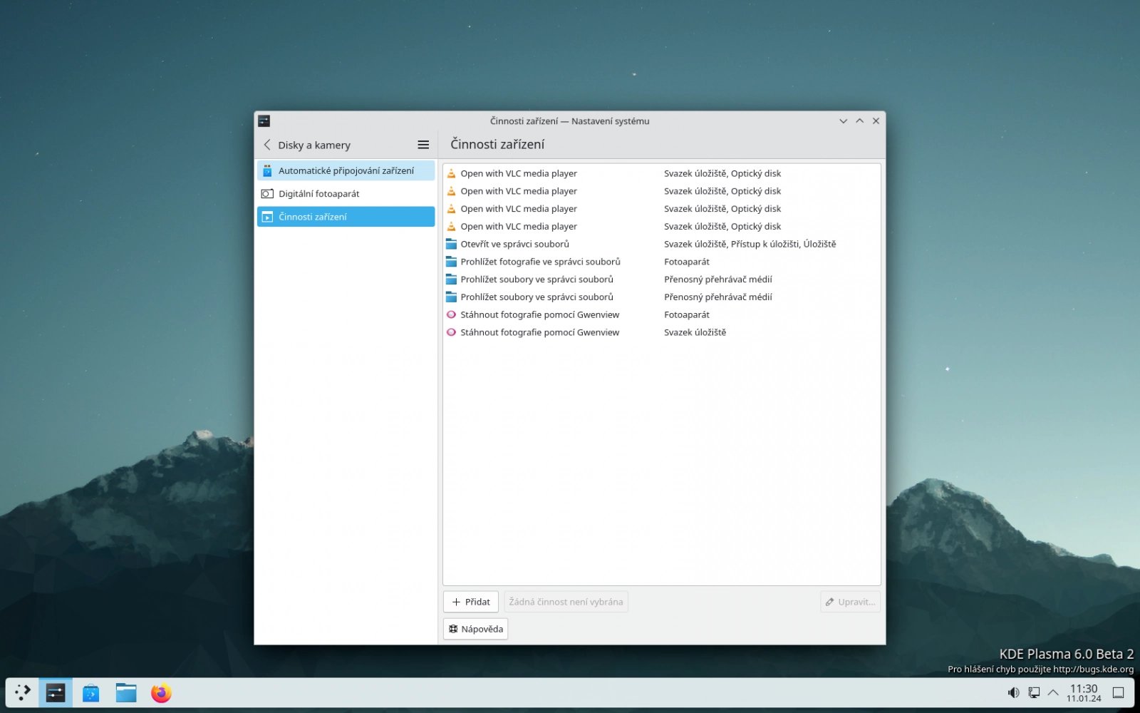Select the Činnosti zařízení sidebar entry

(346, 217)
